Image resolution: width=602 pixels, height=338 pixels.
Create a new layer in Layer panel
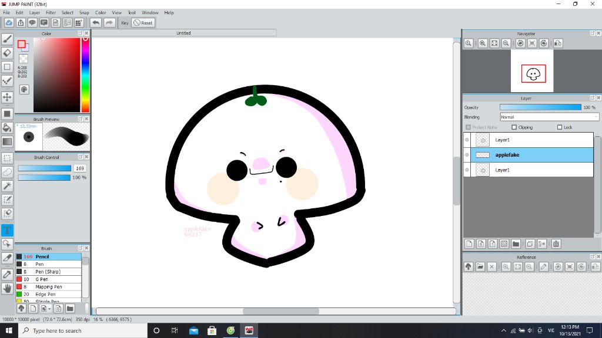point(469,244)
